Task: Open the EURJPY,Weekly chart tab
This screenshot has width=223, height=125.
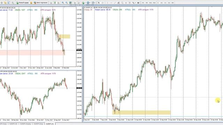Action: point(25,124)
